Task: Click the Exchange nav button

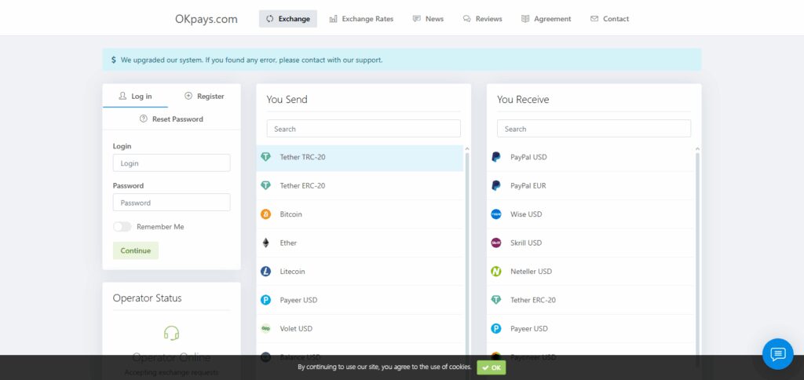Action: [x=288, y=19]
